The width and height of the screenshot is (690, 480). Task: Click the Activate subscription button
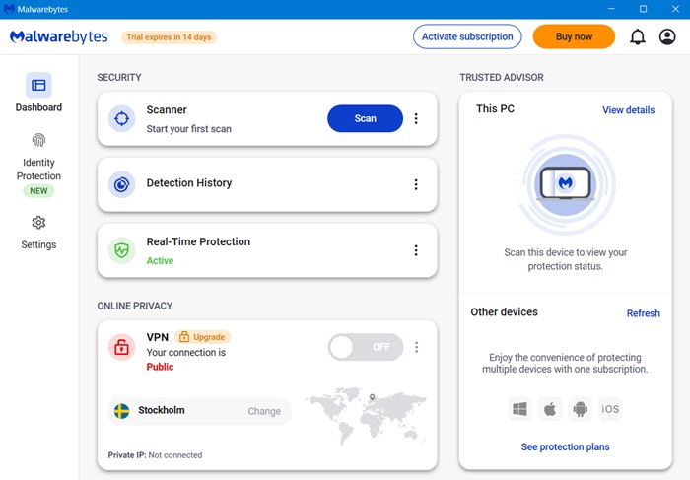[467, 36]
